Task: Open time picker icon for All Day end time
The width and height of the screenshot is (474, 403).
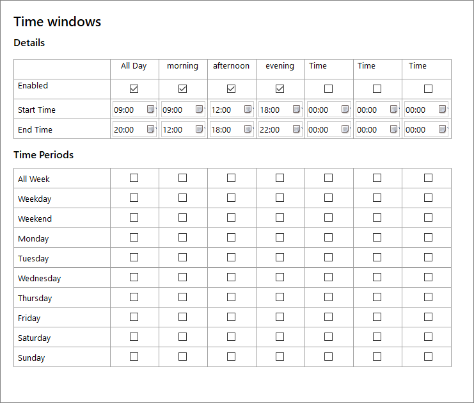Action: click(x=150, y=129)
